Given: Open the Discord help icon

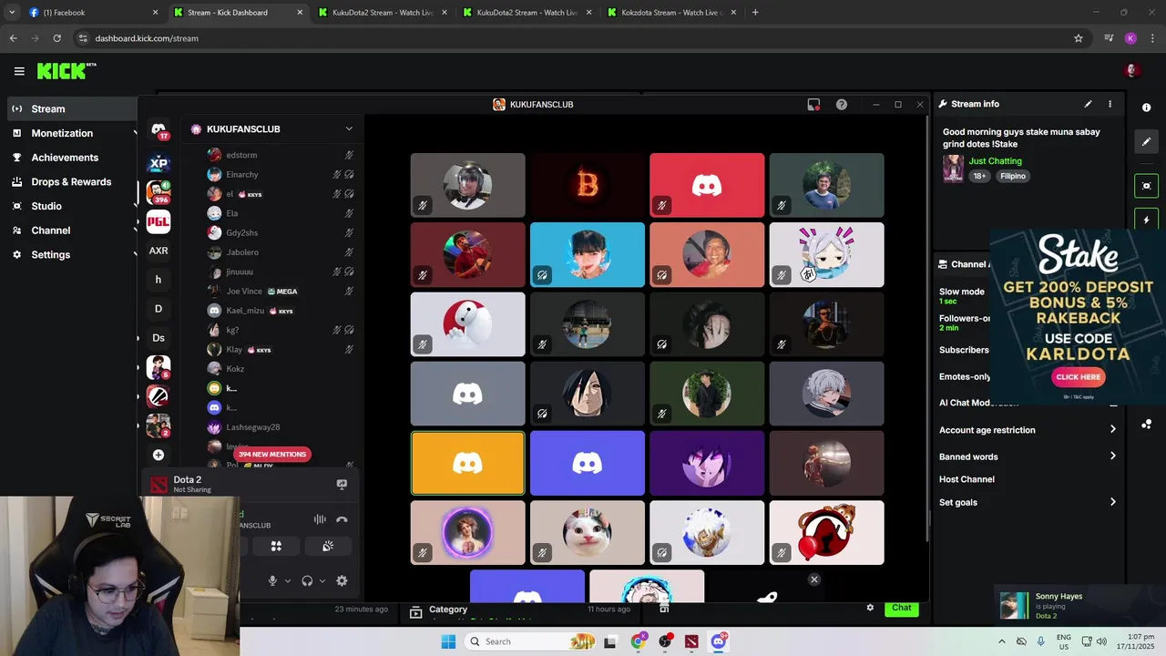Looking at the screenshot, I should 842,105.
